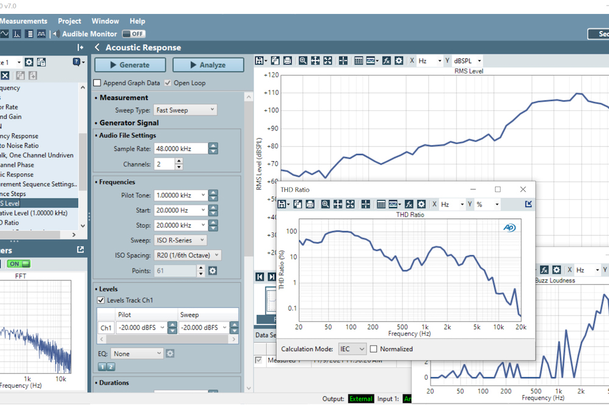Toggle the Audible Monitor OFF switch
Image resolution: width=609 pixels, height=406 pixels.
tap(133, 33)
